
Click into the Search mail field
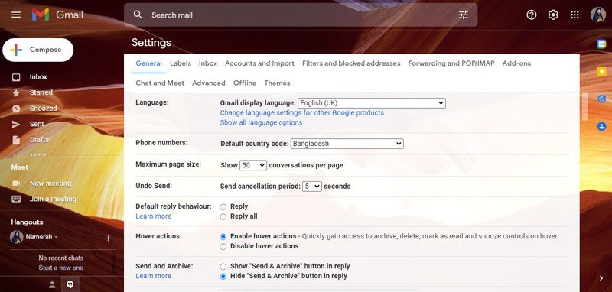(x=301, y=15)
